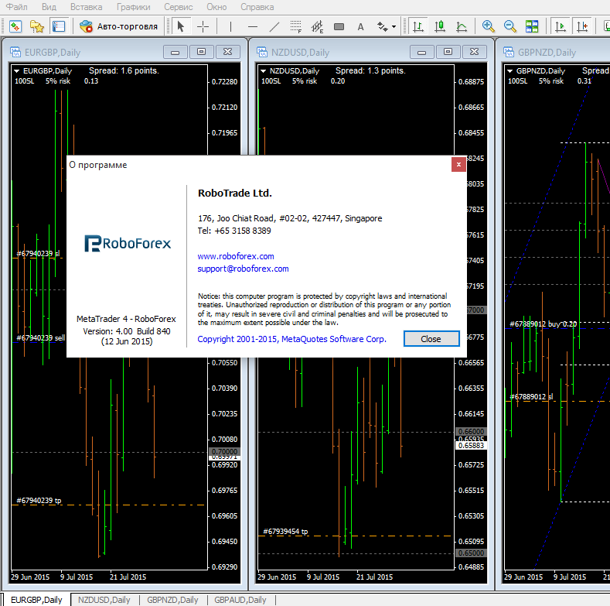Open the www.roboforex.com link
The height and width of the screenshot is (606, 610).
236,256
